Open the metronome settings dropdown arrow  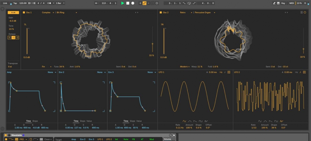click(x=53, y=3)
